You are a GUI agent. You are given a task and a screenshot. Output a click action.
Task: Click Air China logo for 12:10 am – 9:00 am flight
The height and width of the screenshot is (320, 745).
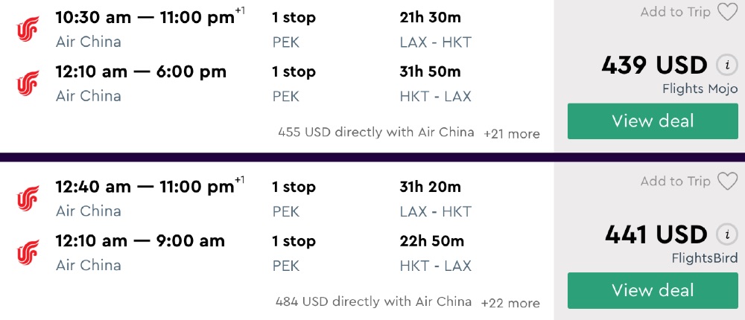point(28,253)
